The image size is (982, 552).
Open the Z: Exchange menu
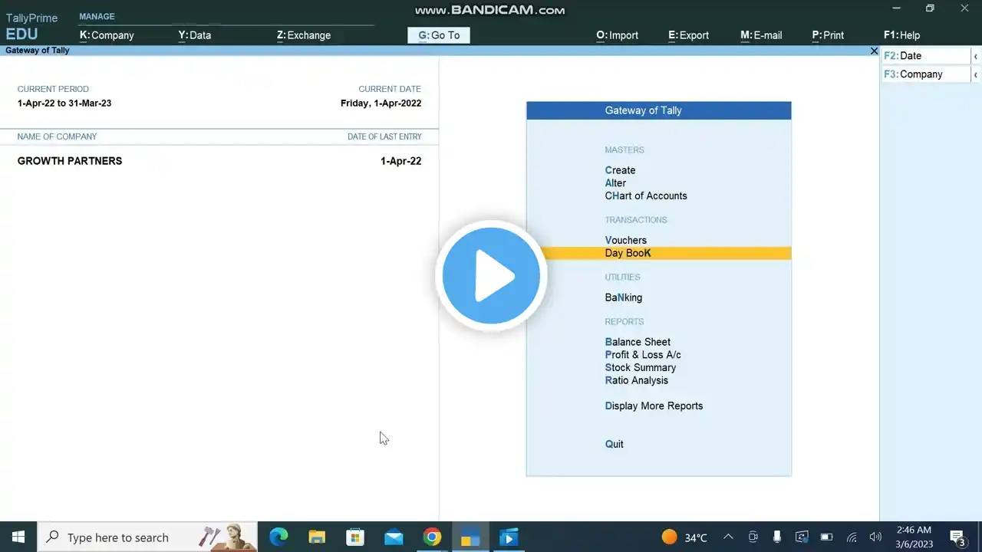tap(304, 35)
